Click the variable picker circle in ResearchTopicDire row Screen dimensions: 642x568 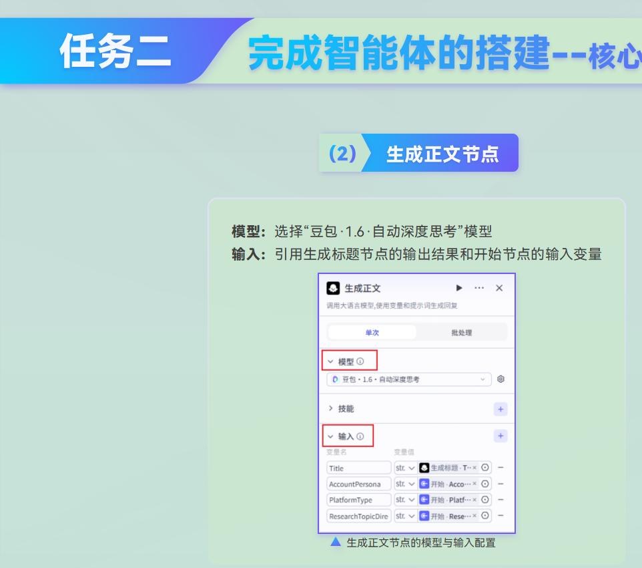485,515
